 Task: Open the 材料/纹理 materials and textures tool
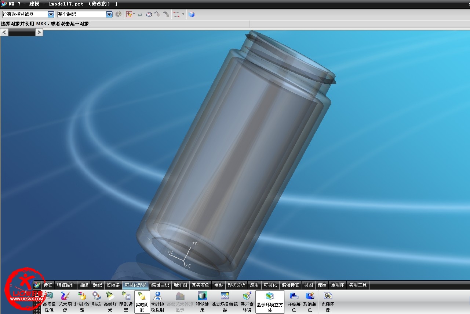[82, 302]
